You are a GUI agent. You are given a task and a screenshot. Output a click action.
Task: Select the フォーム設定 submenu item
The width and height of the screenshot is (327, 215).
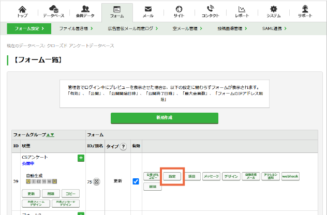pos(29,28)
